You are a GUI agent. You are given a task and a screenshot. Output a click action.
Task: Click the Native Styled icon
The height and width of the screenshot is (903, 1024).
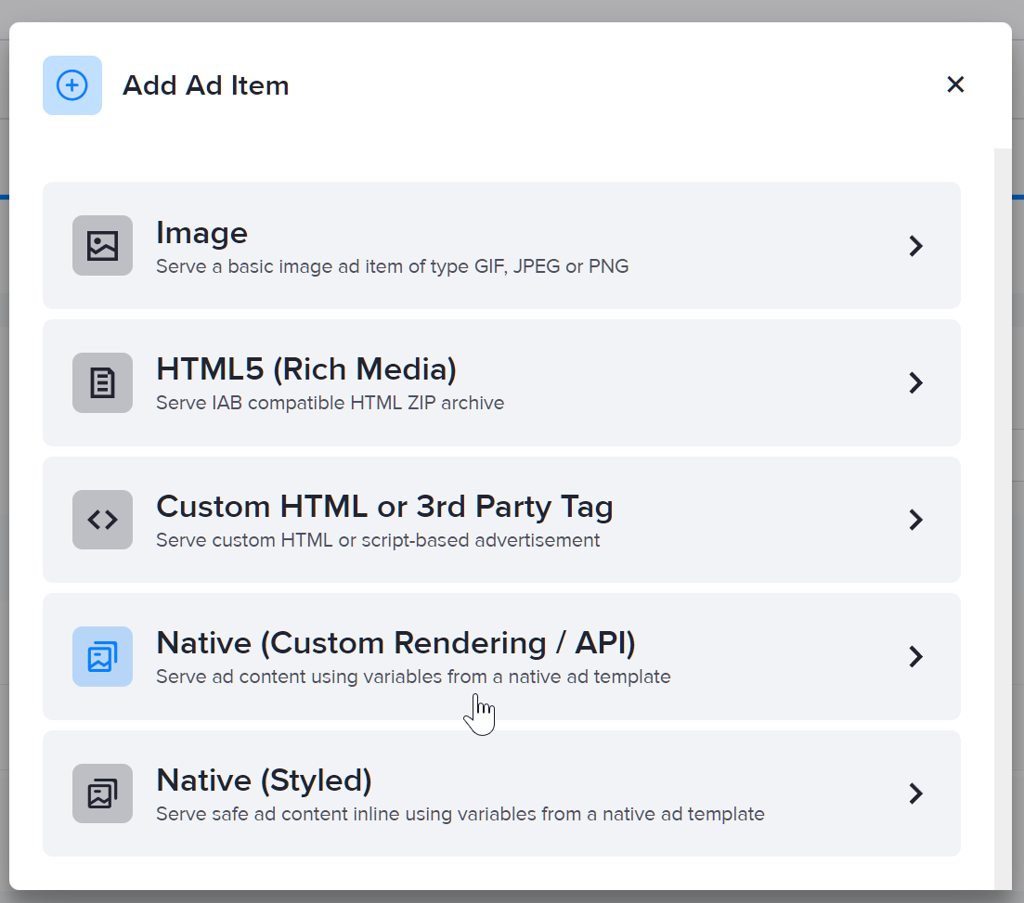tap(102, 793)
